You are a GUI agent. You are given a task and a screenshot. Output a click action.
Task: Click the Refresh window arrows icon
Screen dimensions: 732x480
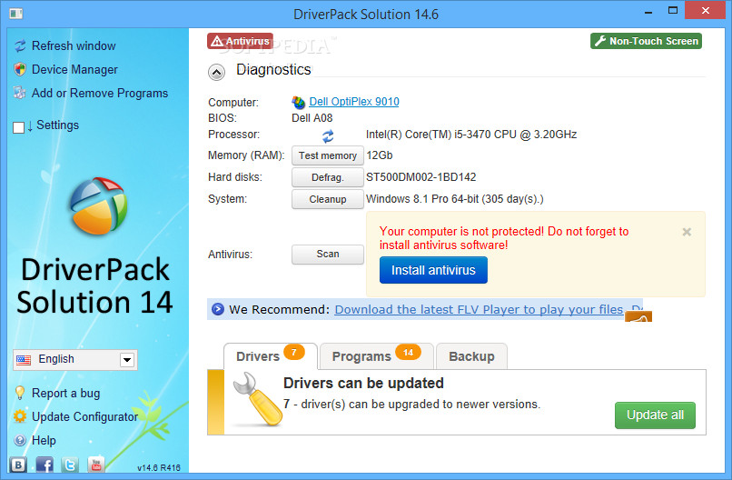pyautogui.click(x=20, y=45)
